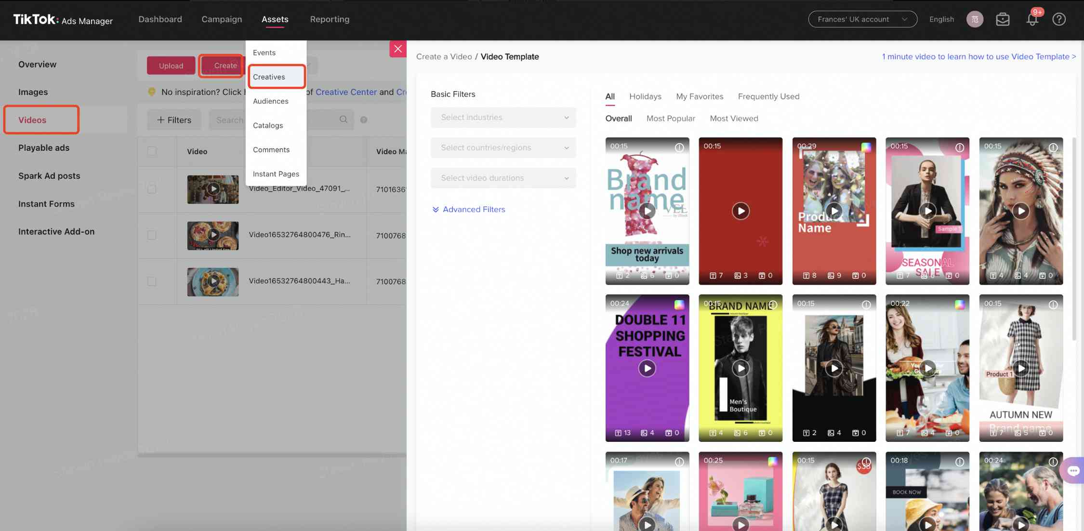Open the Select video durations dropdown
This screenshot has height=531, width=1084.
tap(502, 178)
